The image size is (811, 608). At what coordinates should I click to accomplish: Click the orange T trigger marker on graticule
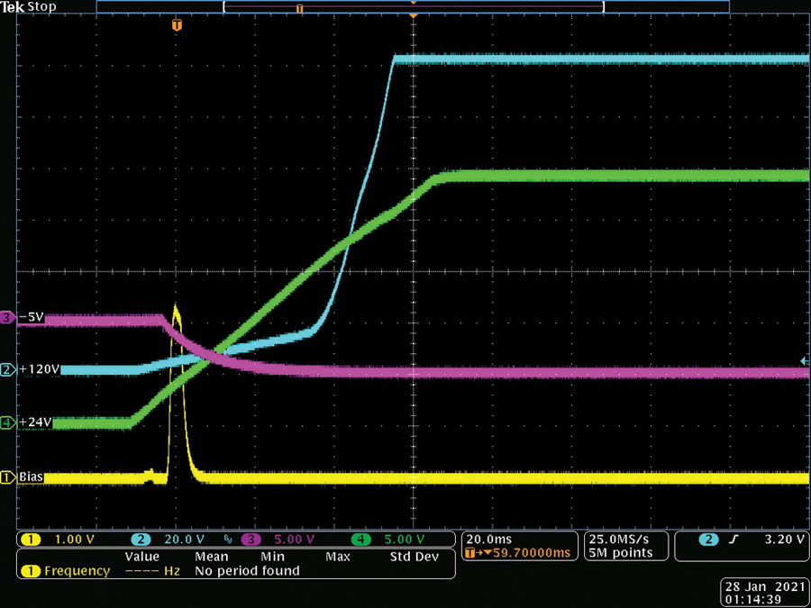pyautogui.click(x=177, y=24)
